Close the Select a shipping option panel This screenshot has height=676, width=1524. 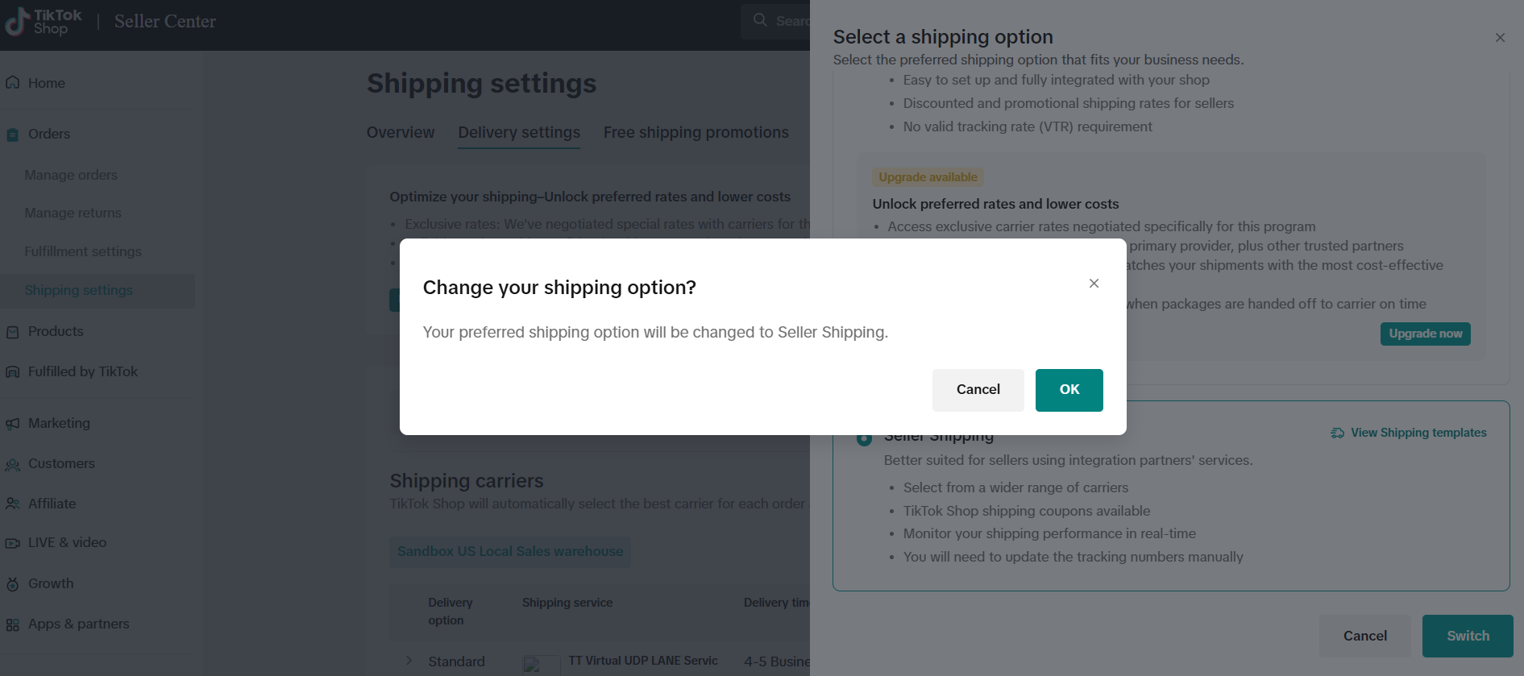[x=1500, y=38]
